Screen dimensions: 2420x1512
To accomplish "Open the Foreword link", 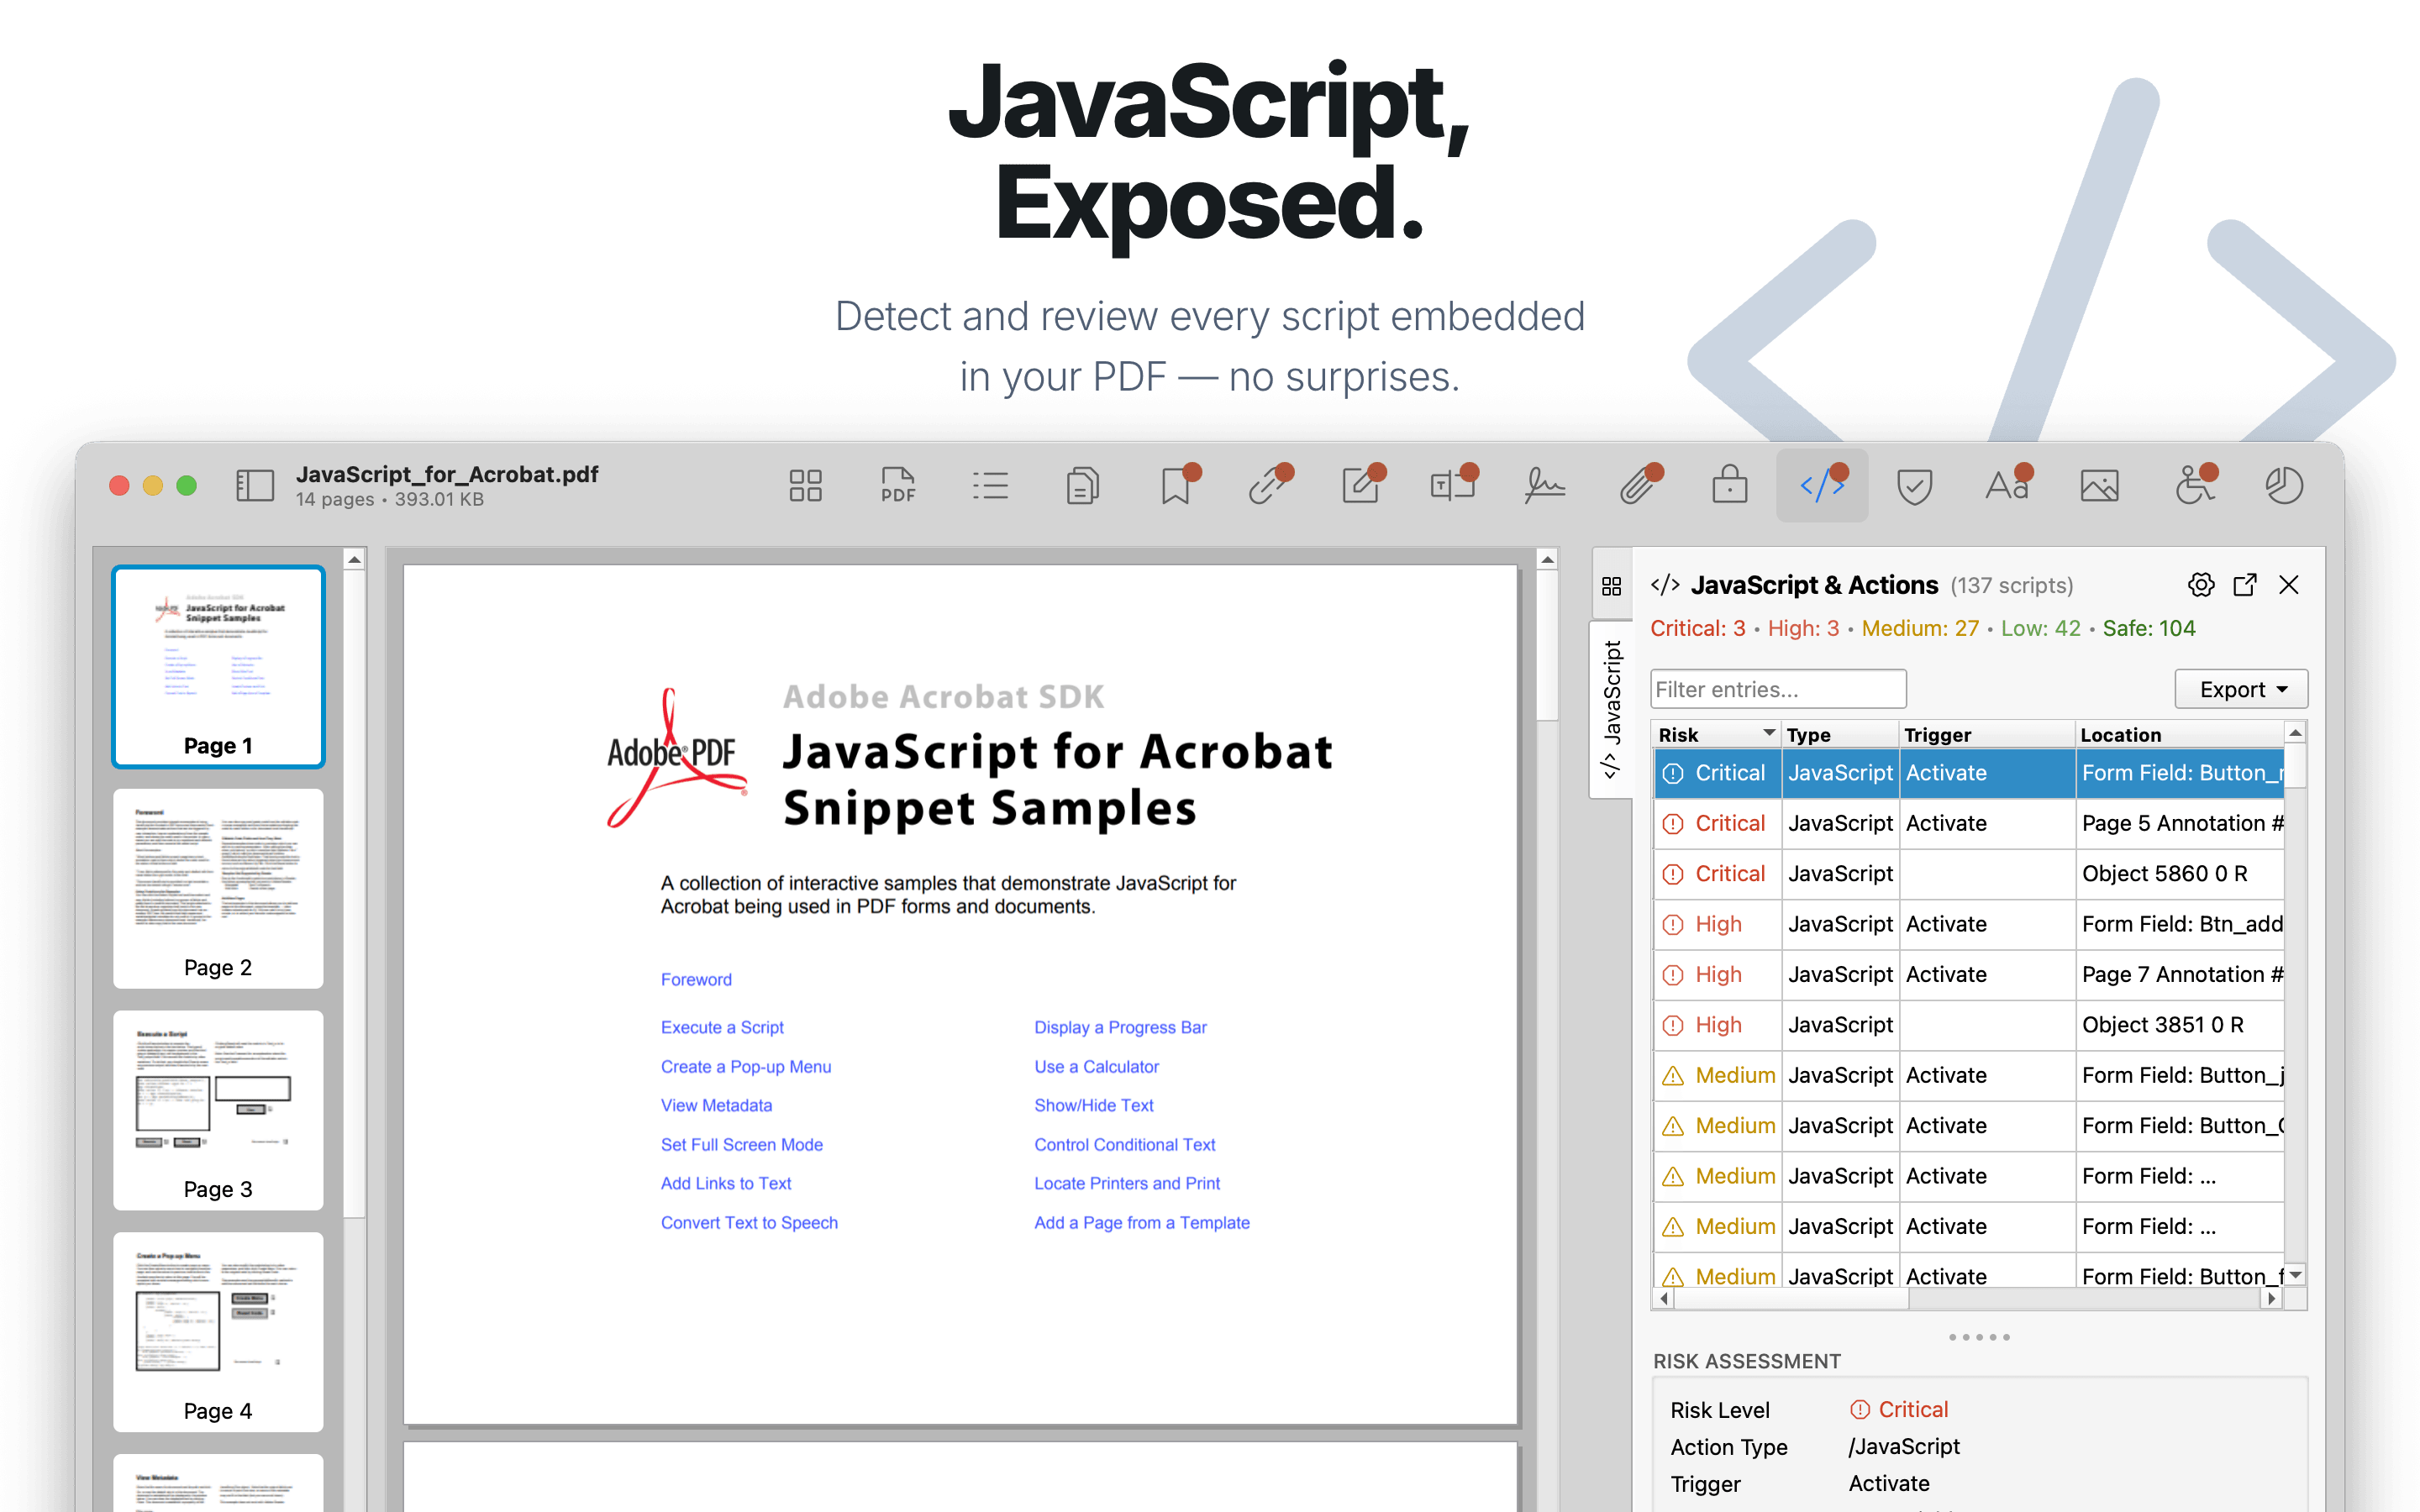I will 696,979.
